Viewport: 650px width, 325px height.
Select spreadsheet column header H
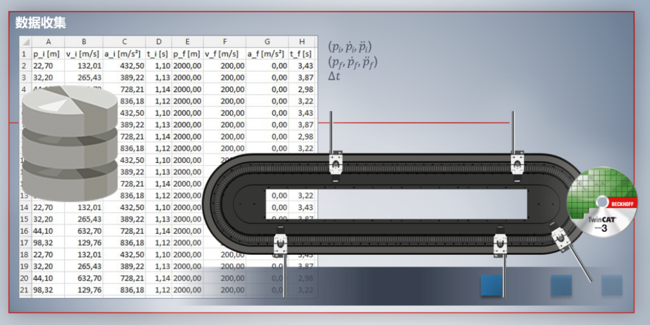point(302,41)
